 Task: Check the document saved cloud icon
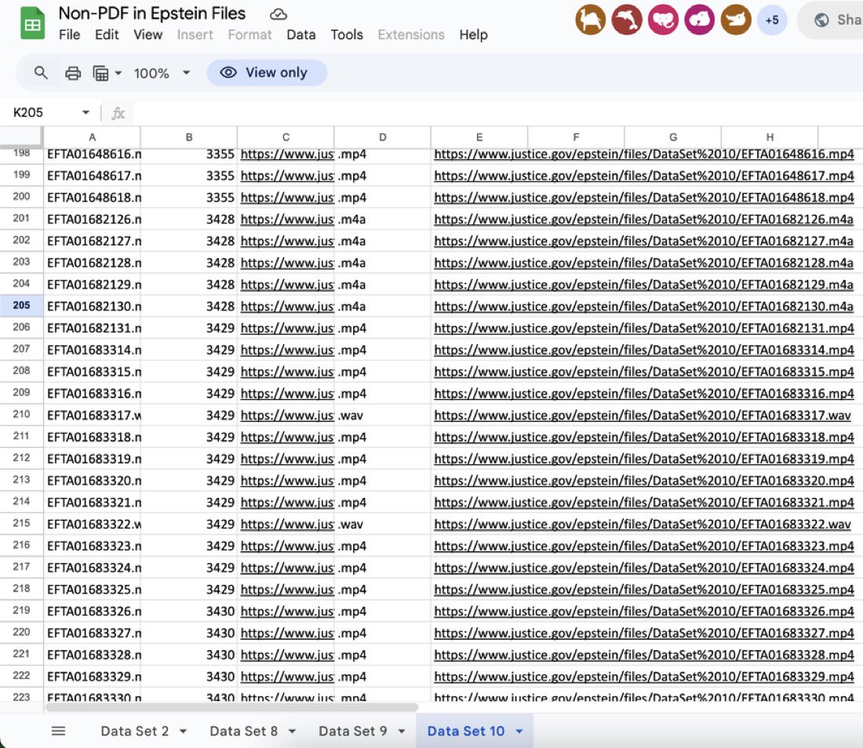coord(278,13)
